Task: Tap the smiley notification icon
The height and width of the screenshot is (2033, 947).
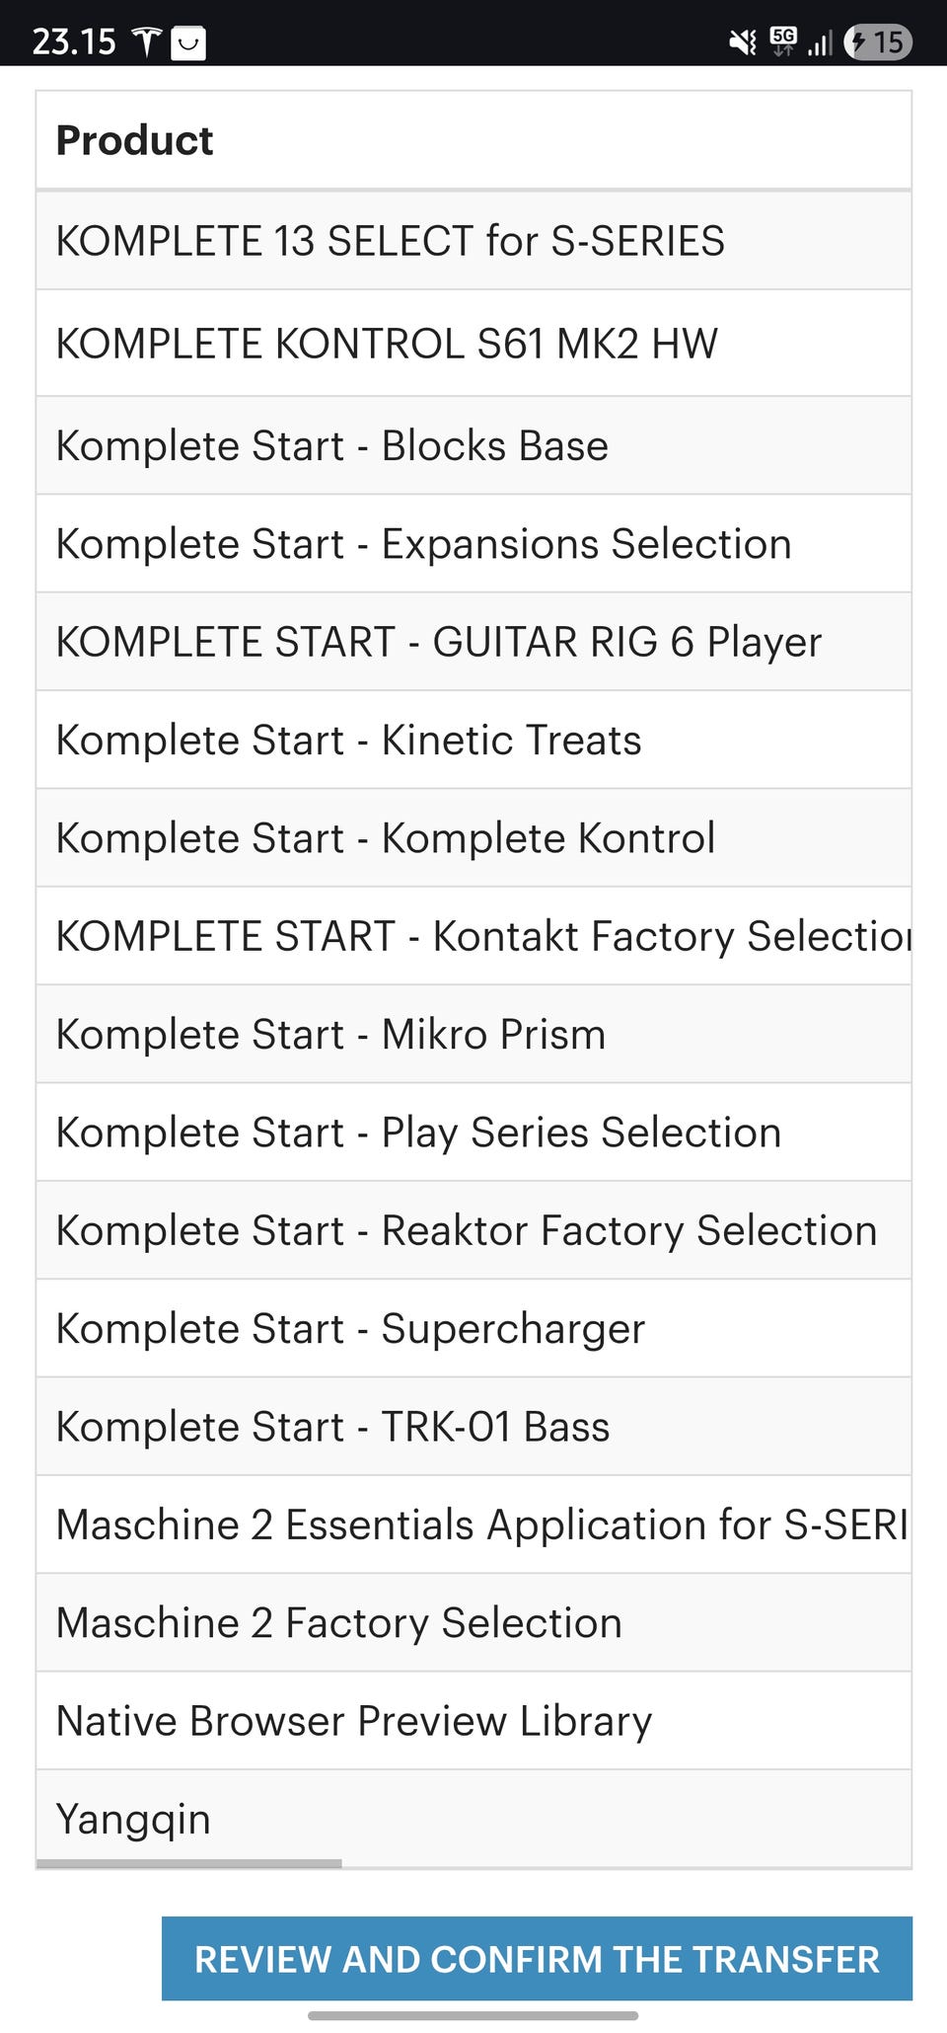Action: coord(188,42)
